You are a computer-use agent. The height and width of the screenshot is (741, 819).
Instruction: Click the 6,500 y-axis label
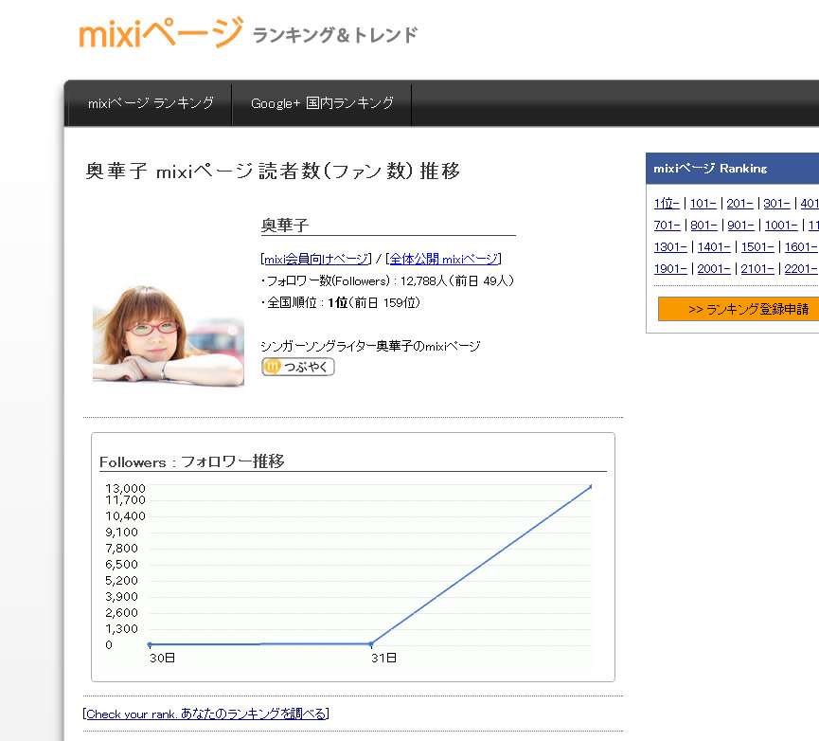[122, 565]
